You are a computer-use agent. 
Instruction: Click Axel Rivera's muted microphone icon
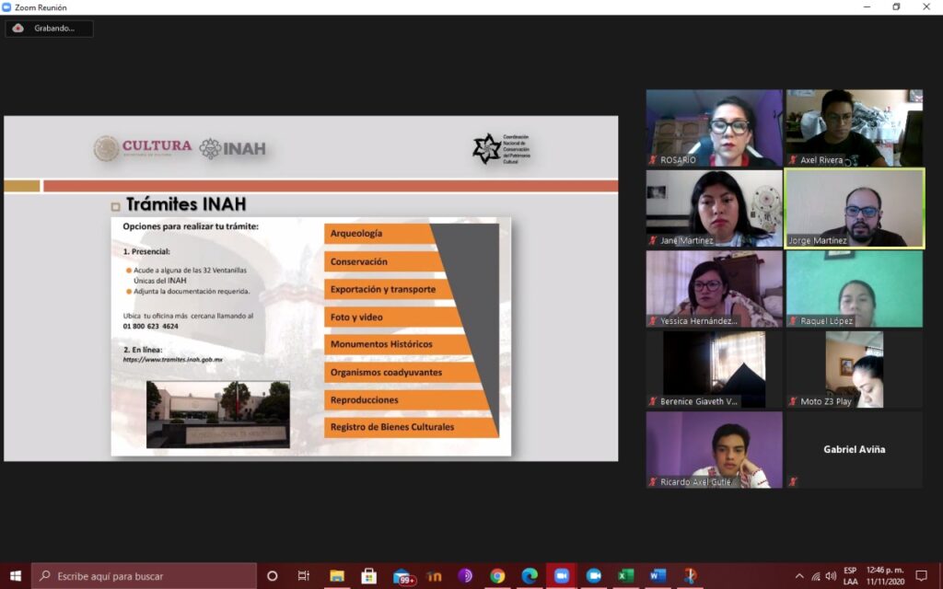(793, 160)
